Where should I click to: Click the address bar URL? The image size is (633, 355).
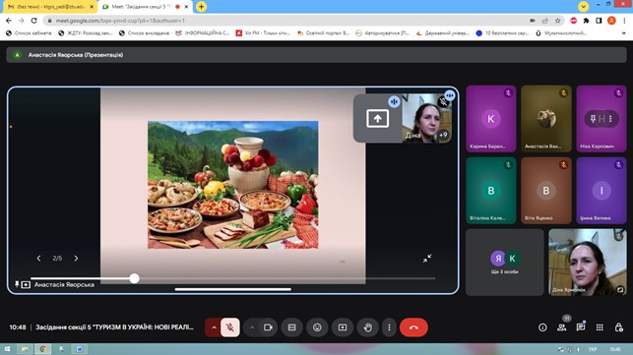point(120,21)
